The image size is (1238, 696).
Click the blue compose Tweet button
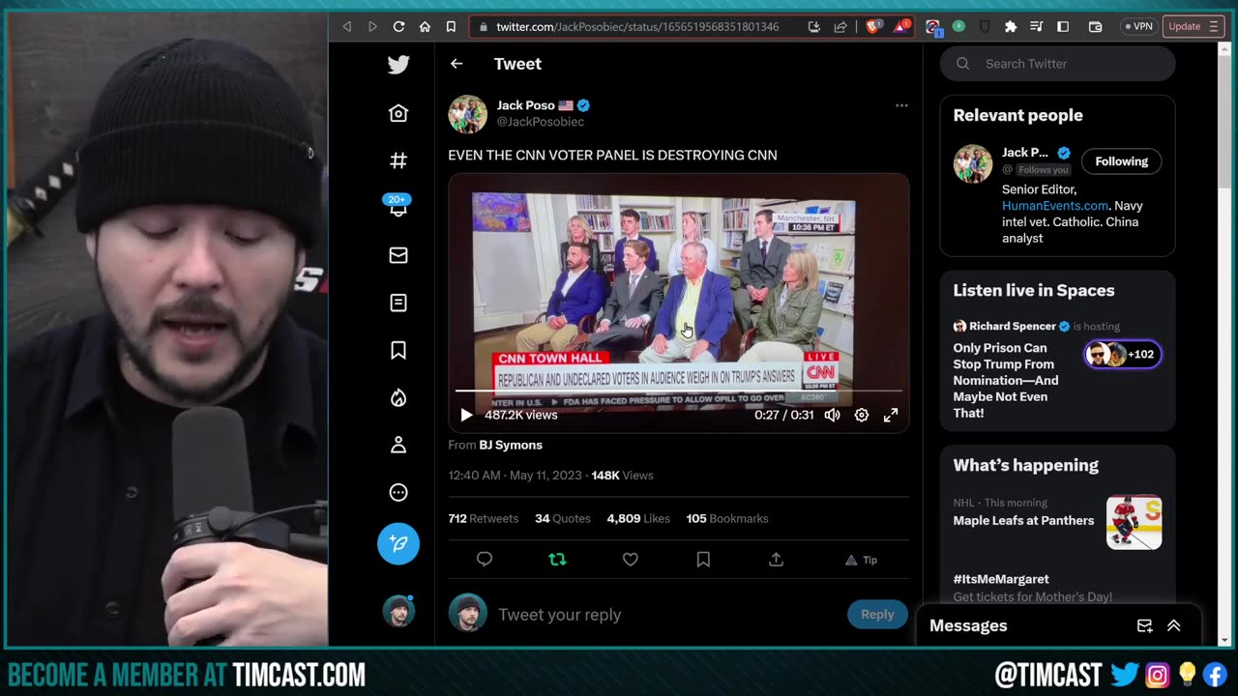[x=398, y=544]
